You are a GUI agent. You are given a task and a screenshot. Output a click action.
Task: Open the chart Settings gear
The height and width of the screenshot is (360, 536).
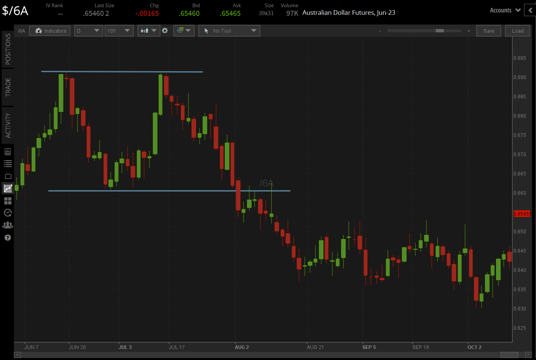coord(165,31)
